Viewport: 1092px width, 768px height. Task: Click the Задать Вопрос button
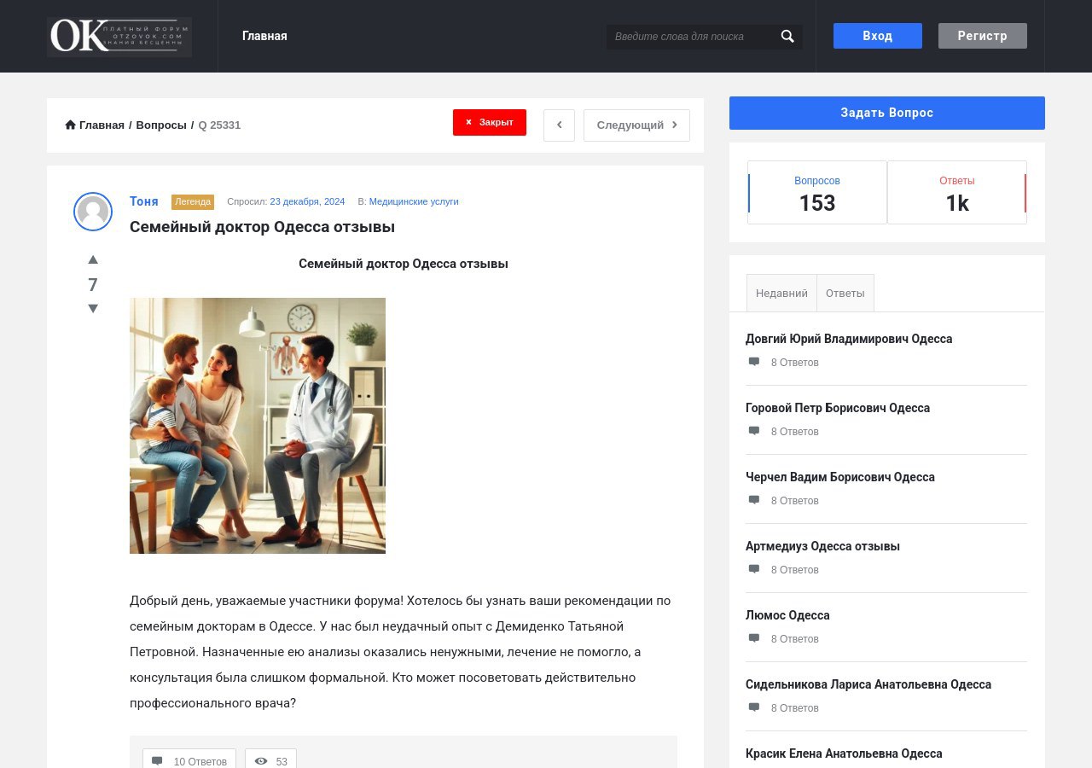pos(886,113)
